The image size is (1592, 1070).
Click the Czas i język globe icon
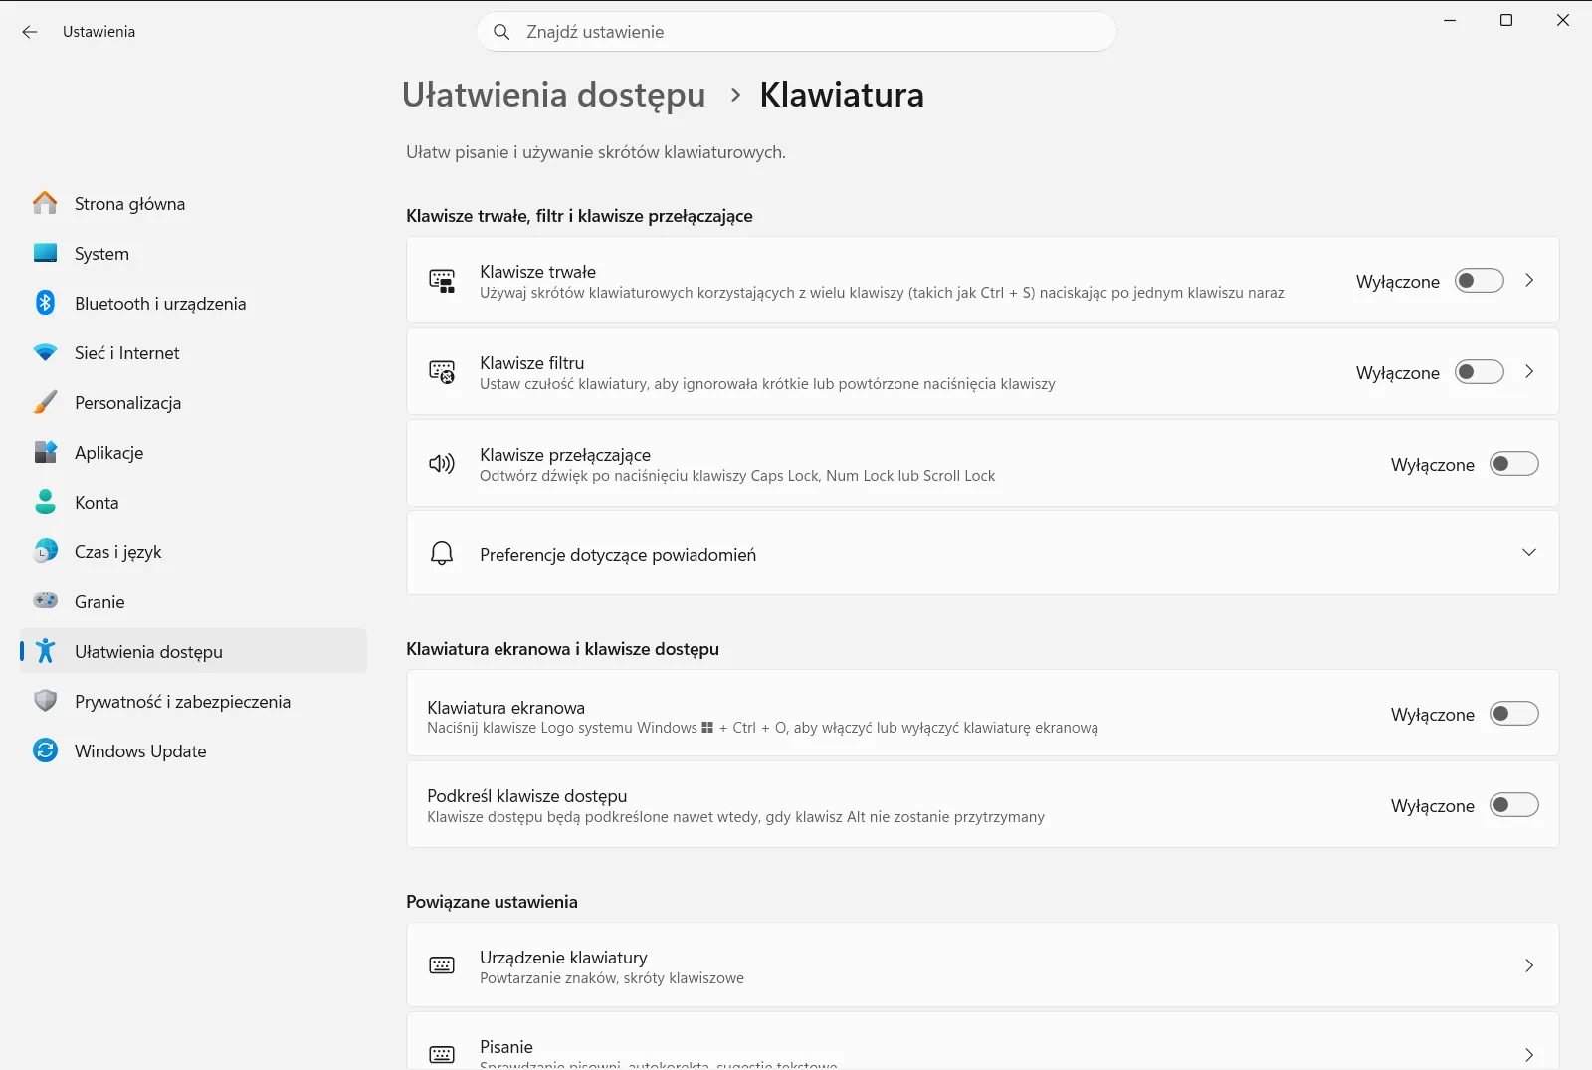point(45,551)
